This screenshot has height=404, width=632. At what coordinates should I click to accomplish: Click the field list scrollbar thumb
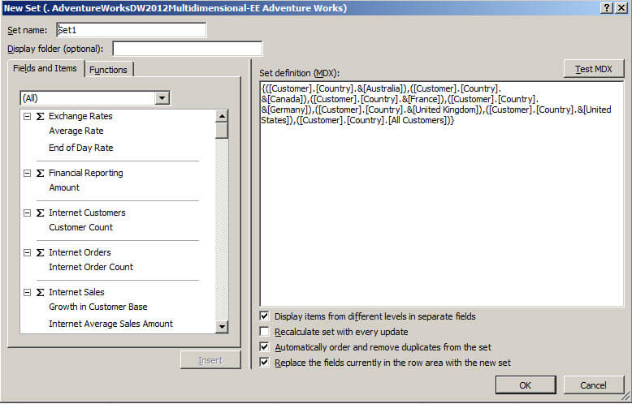(x=222, y=131)
